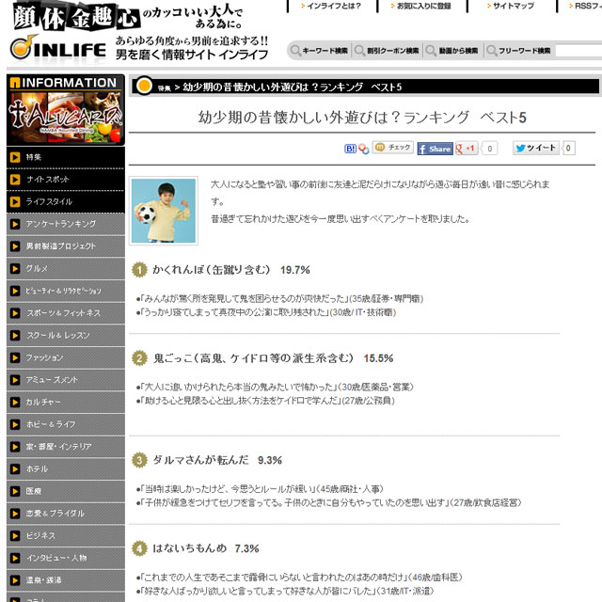
Task: Select the 割引クーポン検索 search option
Action: [388, 51]
